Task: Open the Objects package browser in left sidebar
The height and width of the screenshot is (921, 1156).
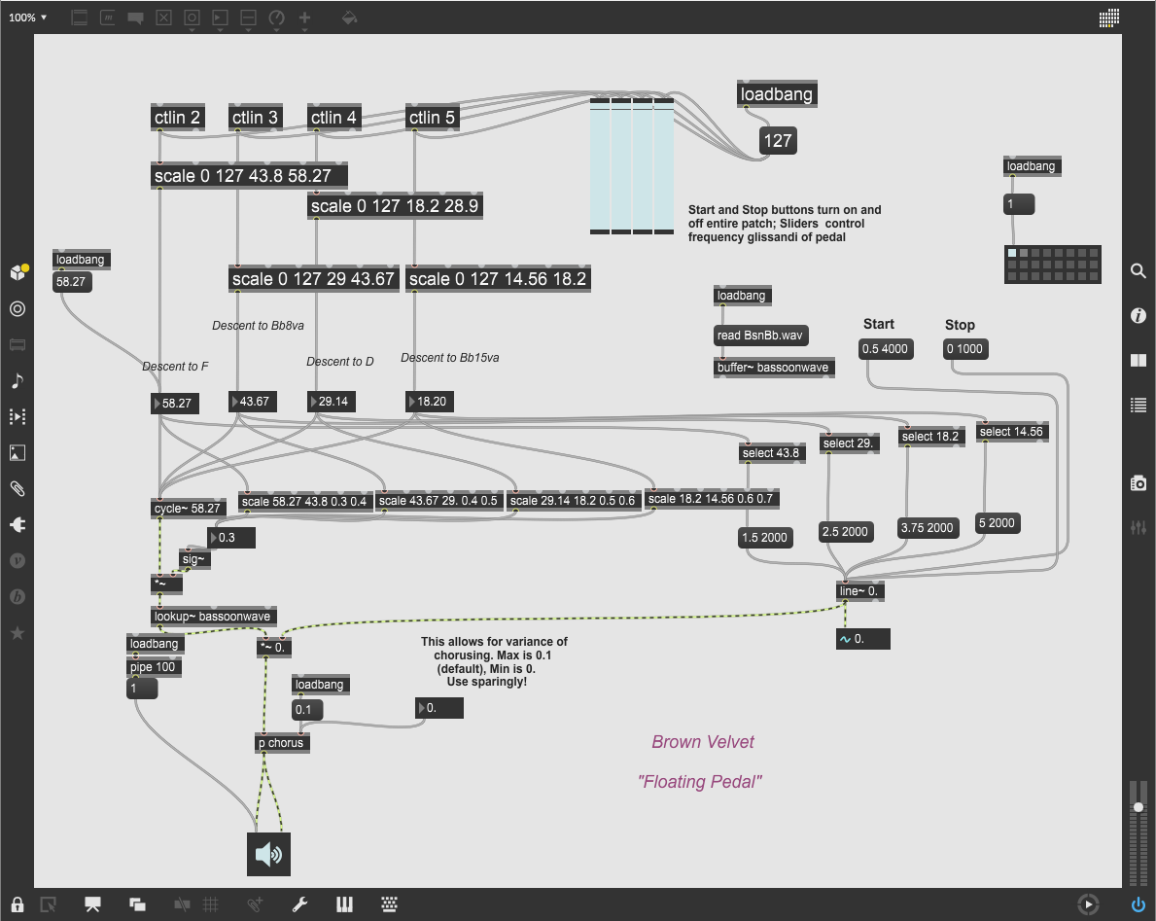Action: pos(18,272)
